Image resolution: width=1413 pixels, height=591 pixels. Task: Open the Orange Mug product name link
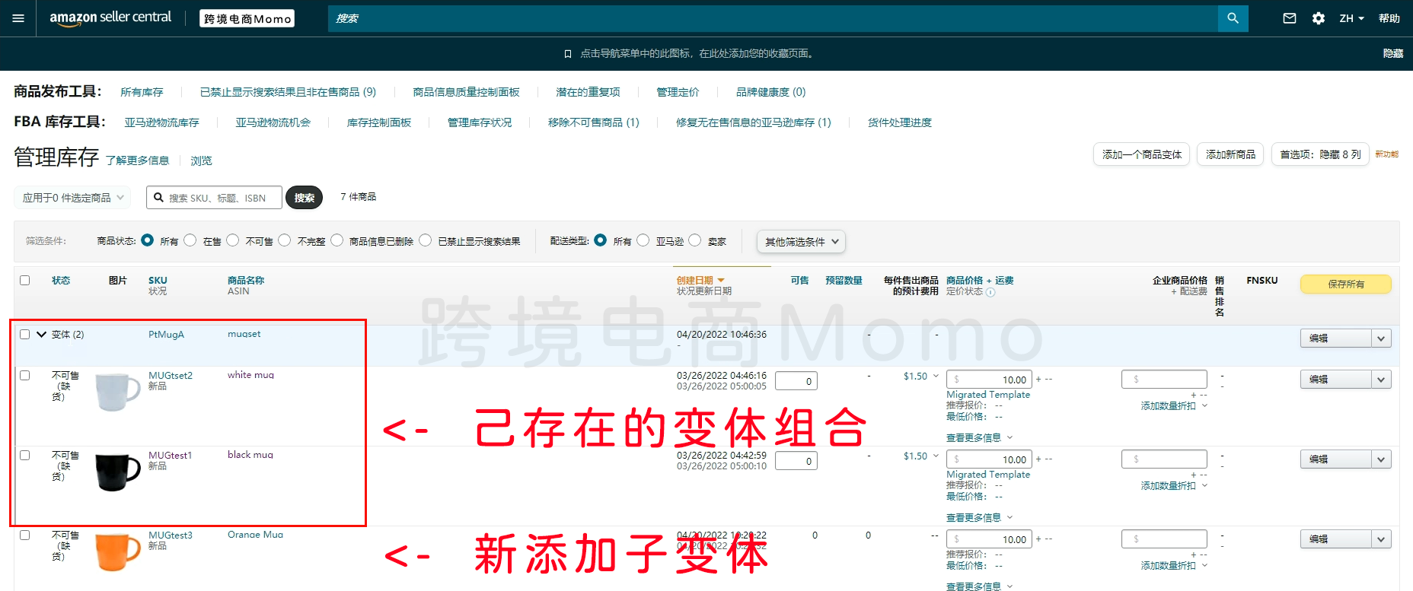tap(255, 535)
